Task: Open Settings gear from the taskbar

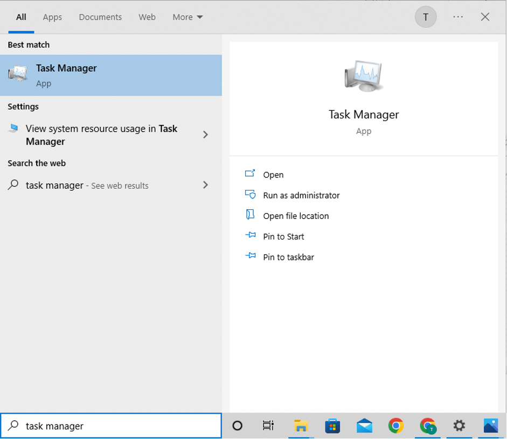Action: click(459, 426)
